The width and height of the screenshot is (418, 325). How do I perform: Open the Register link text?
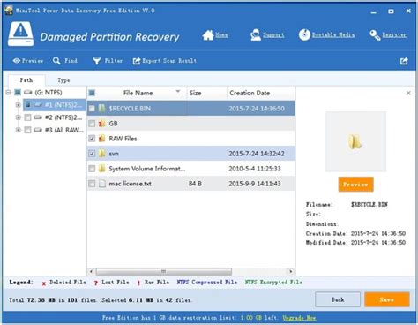pyautogui.click(x=394, y=35)
